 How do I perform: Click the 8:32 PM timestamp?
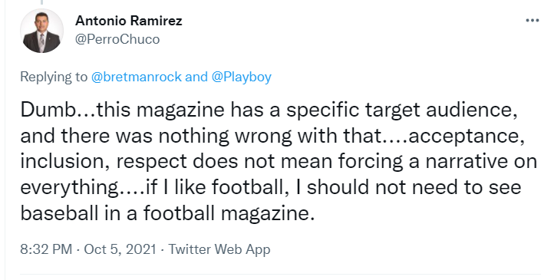pyautogui.click(x=46, y=249)
